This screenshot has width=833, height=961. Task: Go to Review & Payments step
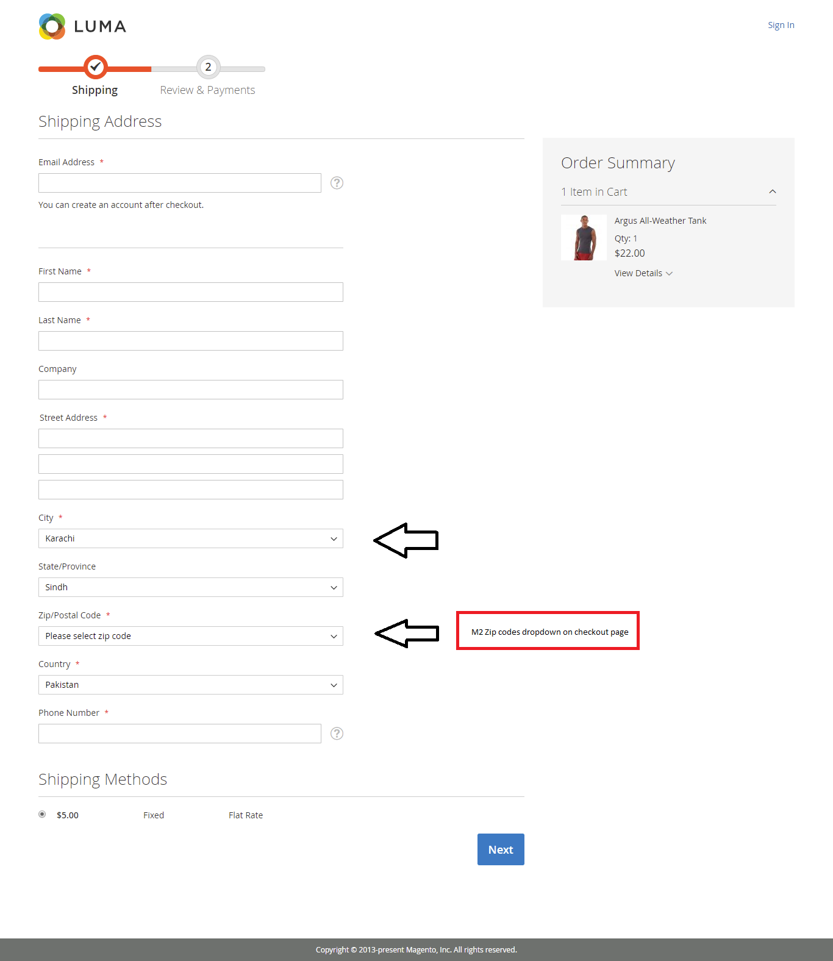[207, 90]
